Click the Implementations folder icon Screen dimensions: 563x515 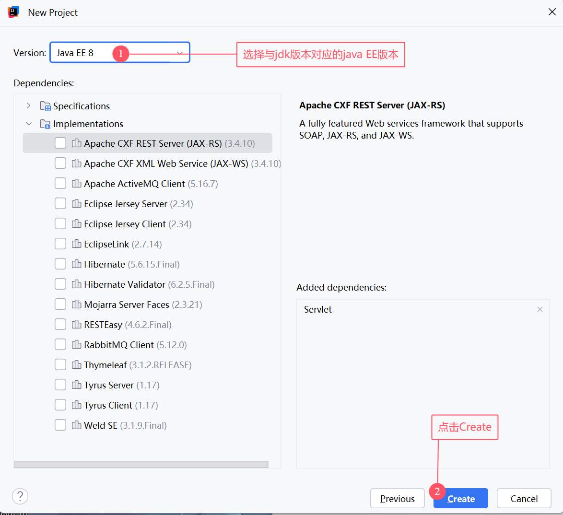(45, 124)
